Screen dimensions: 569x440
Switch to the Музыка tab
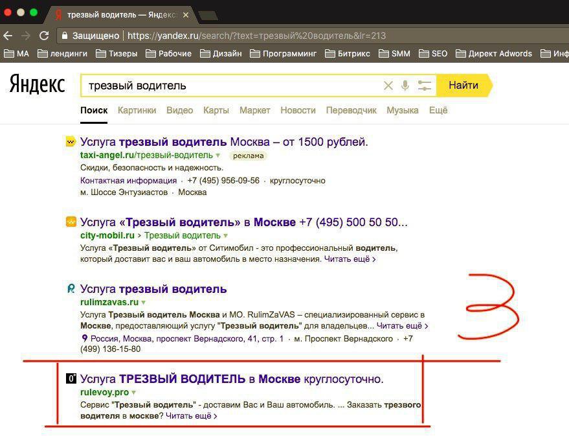pyautogui.click(x=403, y=110)
